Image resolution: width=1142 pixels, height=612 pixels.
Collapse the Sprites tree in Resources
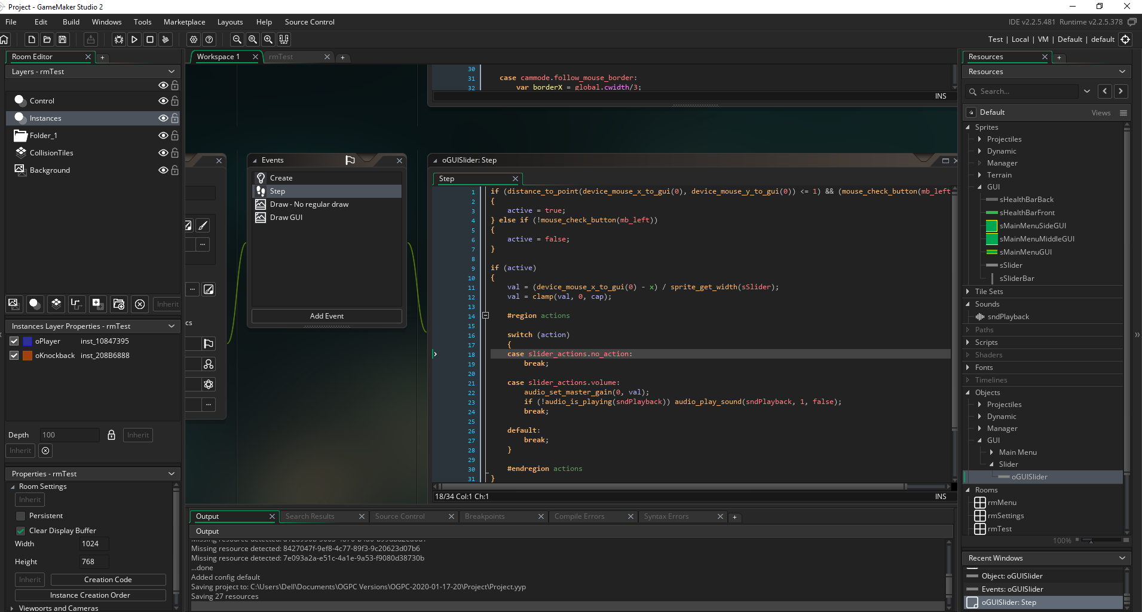click(x=968, y=127)
